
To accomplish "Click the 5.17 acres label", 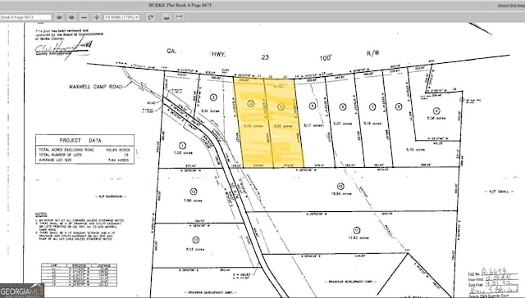I will pos(313,125).
